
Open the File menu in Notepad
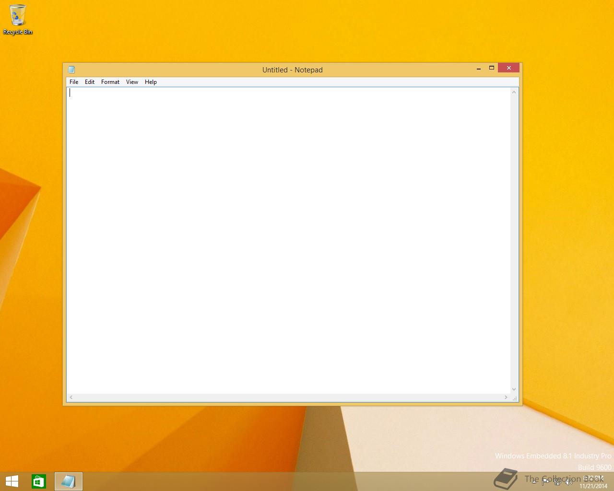(x=74, y=82)
